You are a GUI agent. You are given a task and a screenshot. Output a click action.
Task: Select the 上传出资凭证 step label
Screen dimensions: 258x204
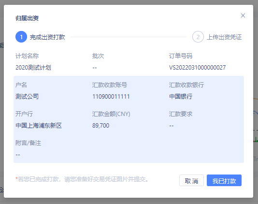224,37
